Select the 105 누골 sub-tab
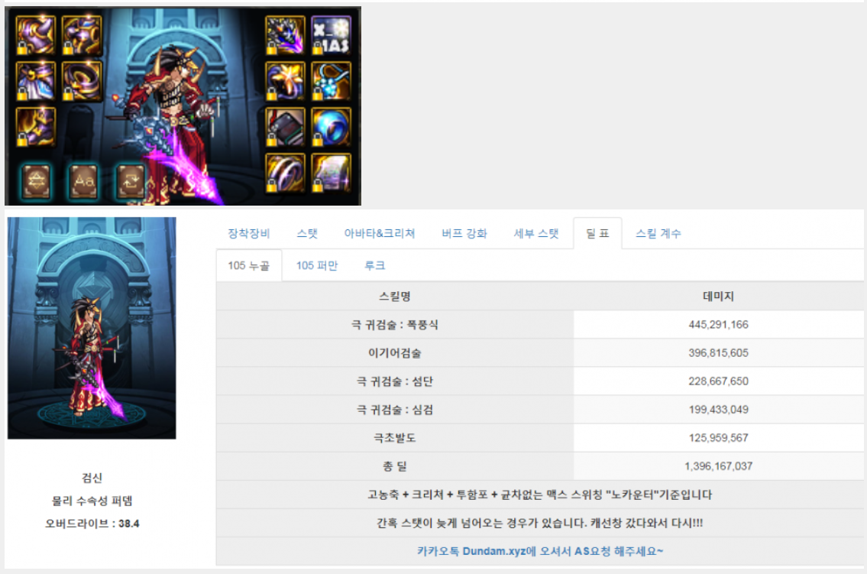The height and width of the screenshot is (574, 867). [249, 265]
